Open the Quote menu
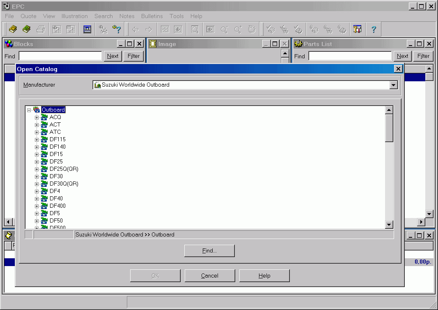 [x=28, y=16]
